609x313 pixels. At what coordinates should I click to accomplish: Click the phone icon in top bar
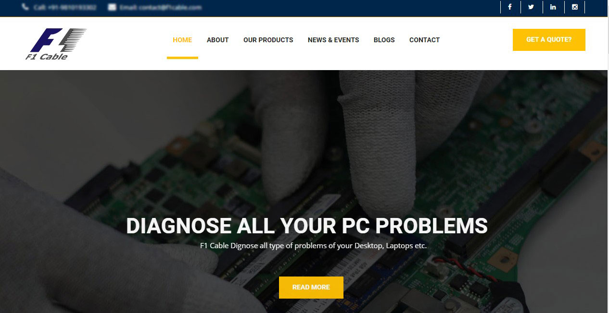pos(25,7)
